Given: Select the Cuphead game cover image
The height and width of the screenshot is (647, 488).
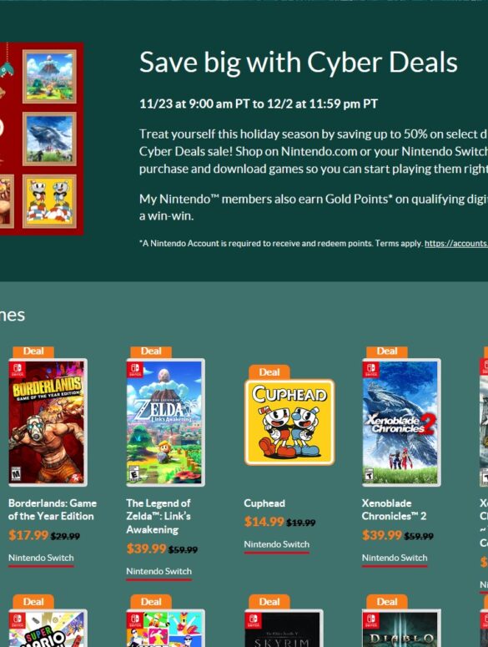Looking at the screenshot, I should coord(289,422).
